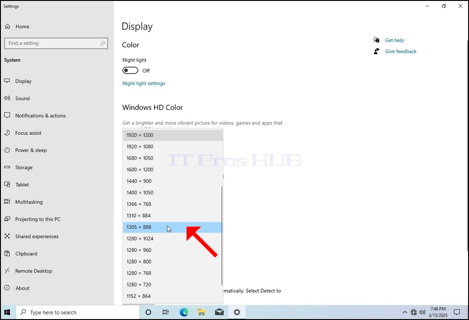Turn on the Night light toggle
Viewport: 469px width, 320px height.
(130, 71)
